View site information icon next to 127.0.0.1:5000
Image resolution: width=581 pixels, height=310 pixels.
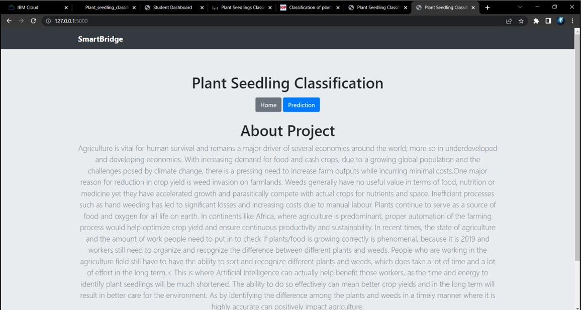pyautogui.click(x=47, y=21)
